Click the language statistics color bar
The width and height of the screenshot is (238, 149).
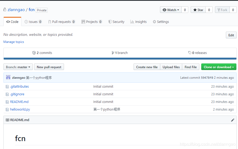pos(120,59)
